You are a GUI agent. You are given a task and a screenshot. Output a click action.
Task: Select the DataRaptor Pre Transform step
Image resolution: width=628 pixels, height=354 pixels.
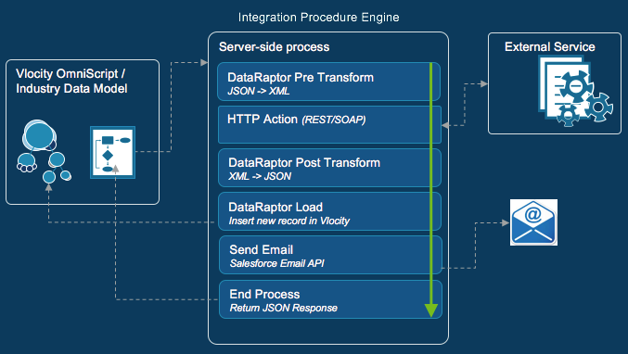(x=328, y=82)
